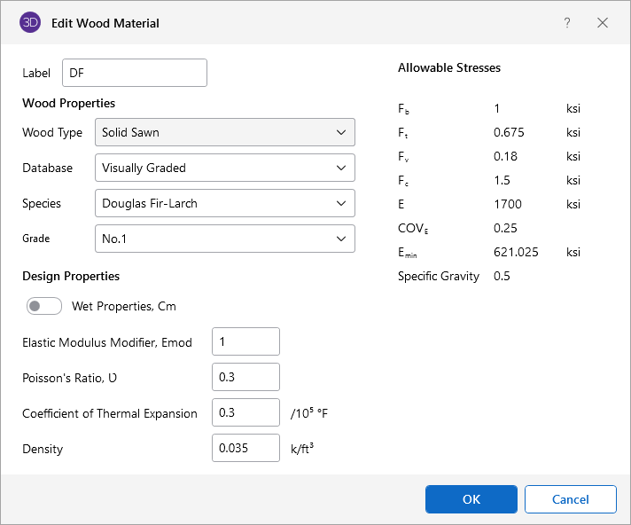The image size is (631, 525).
Task: Close the Edit Wood Material dialog
Action: pyautogui.click(x=603, y=23)
